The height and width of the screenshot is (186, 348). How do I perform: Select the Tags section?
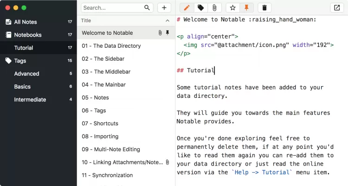39,61
